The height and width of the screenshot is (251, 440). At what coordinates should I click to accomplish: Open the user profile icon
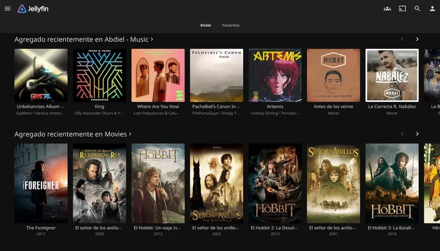432,9
